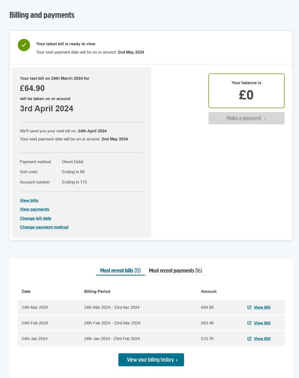Viewport: 299px width, 378px height.
Task: Click Change bill date link
Action: [x=35, y=218]
